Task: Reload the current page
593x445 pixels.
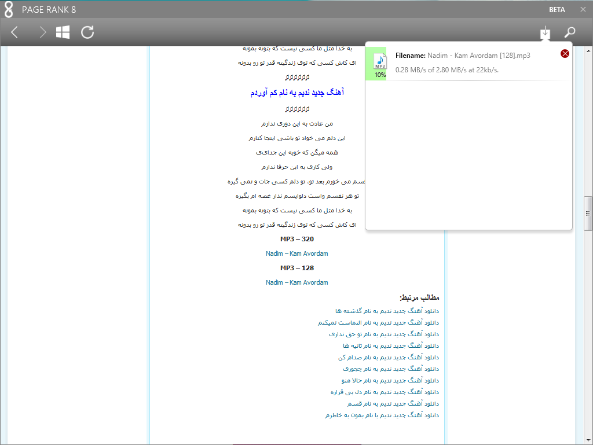Action: (87, 32)
